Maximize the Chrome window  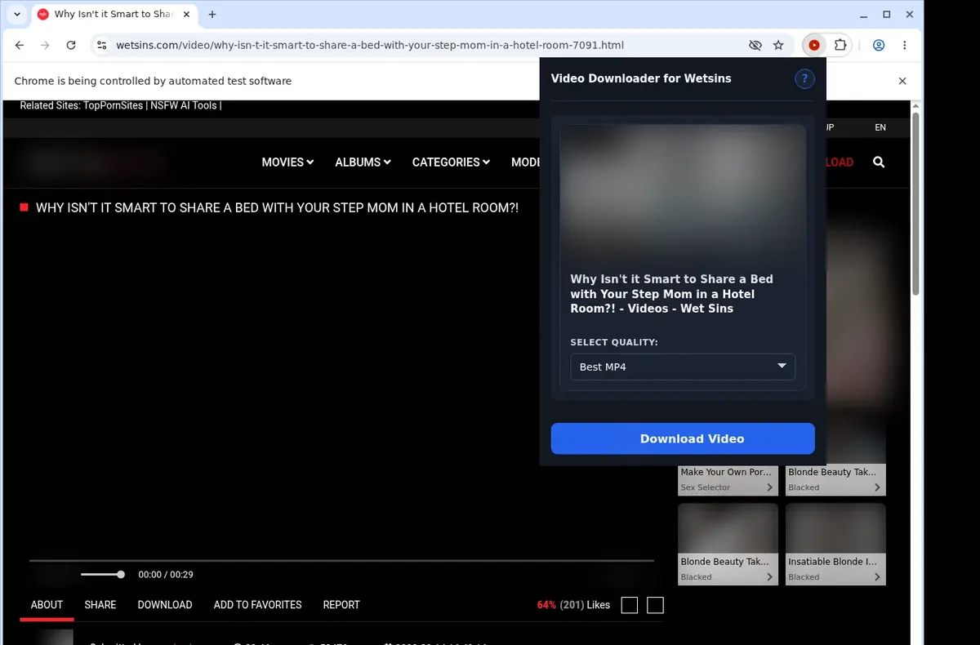click(x=887, y=15)
